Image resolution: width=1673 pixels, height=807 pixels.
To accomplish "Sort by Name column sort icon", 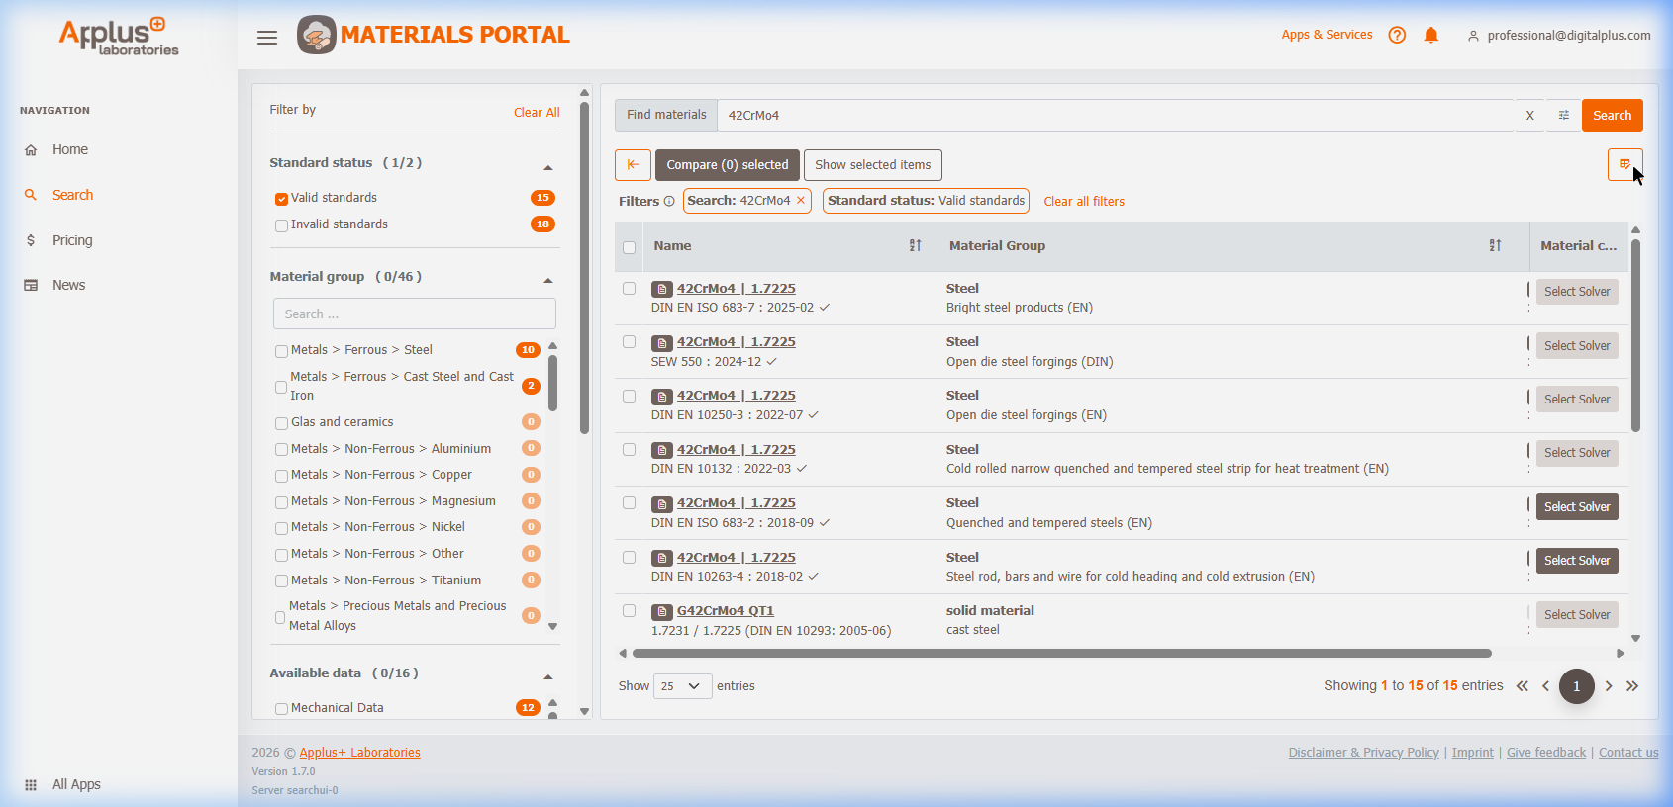I will pyautogui.click(x=915, y=246).
